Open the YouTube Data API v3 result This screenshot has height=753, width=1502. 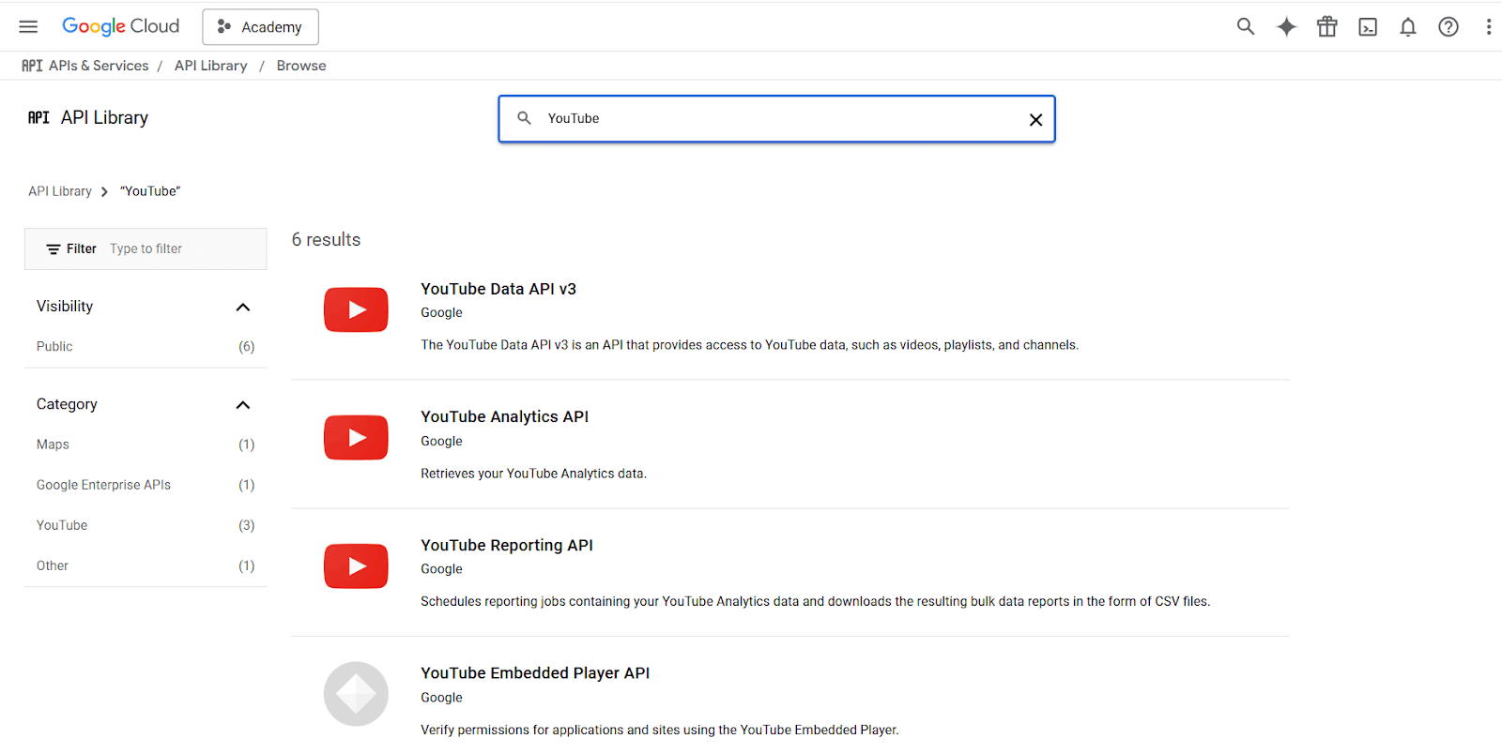pyautogui.click(x=498, y=289)
